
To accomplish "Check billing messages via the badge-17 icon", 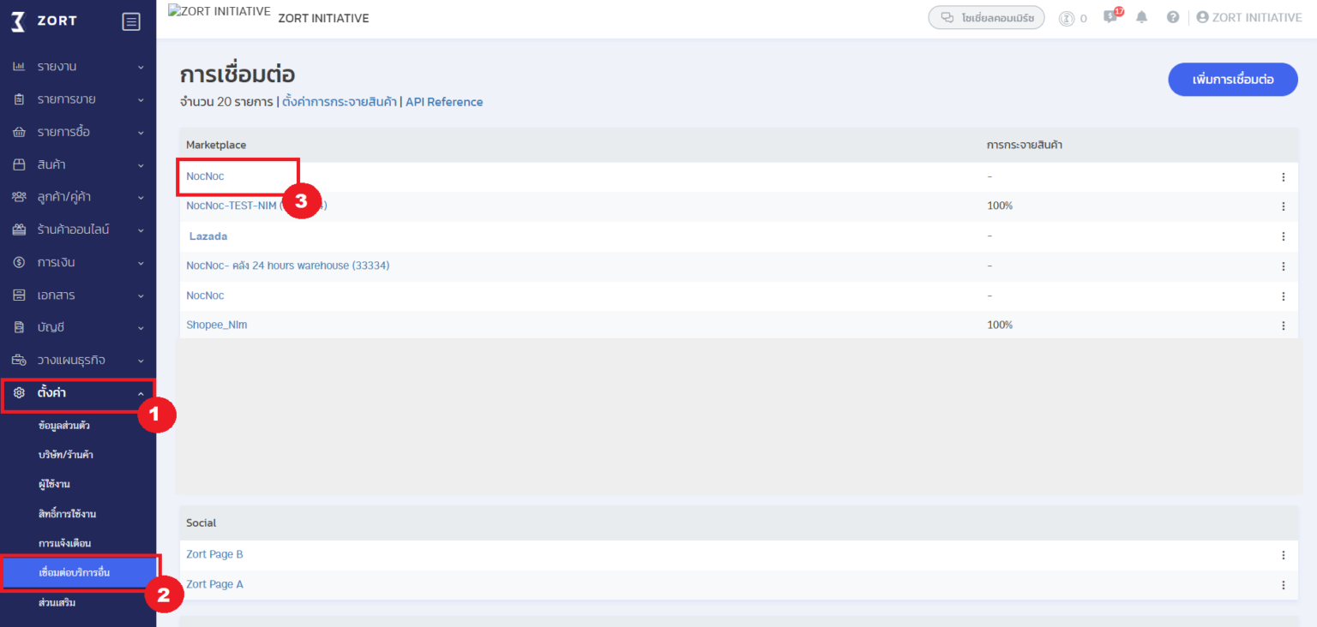I will click(x=1110, y=16).
